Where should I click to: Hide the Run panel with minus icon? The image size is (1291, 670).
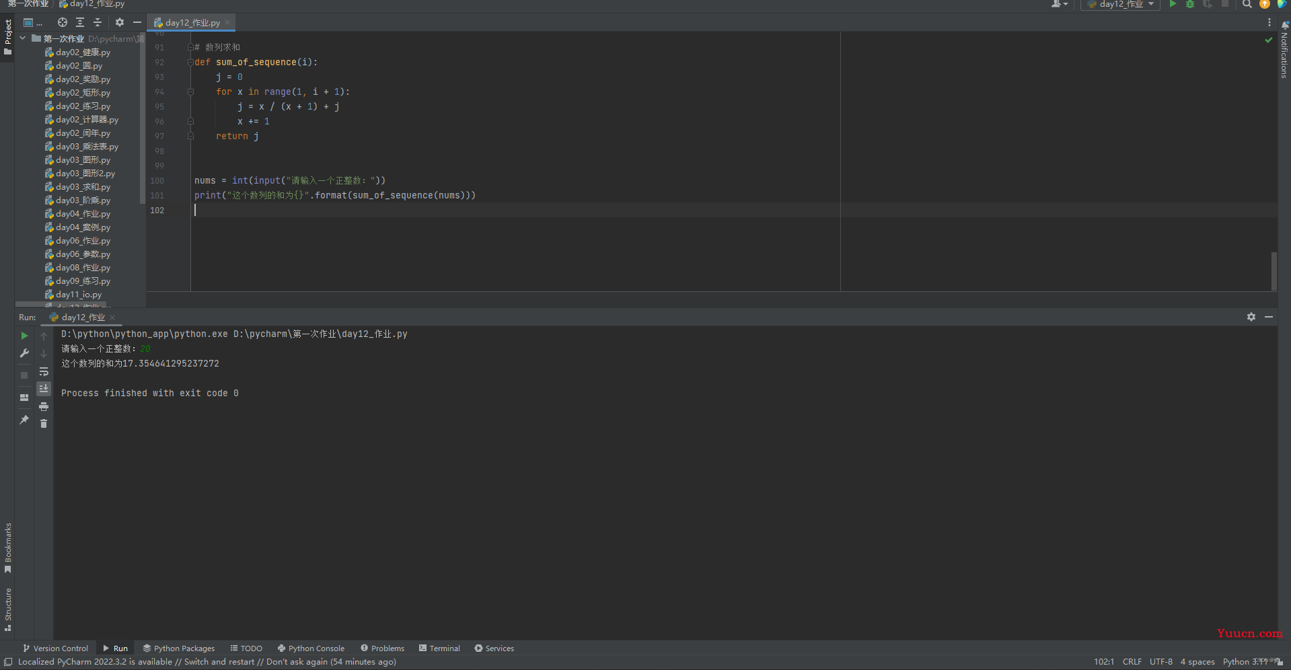(1269, 317)
